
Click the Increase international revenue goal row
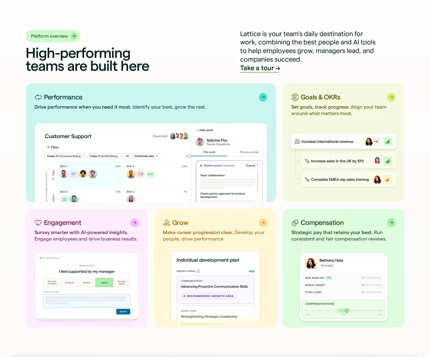click(x=343, y=141)
